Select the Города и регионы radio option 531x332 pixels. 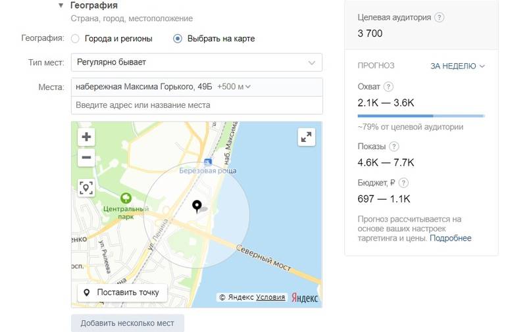[75, 39]
